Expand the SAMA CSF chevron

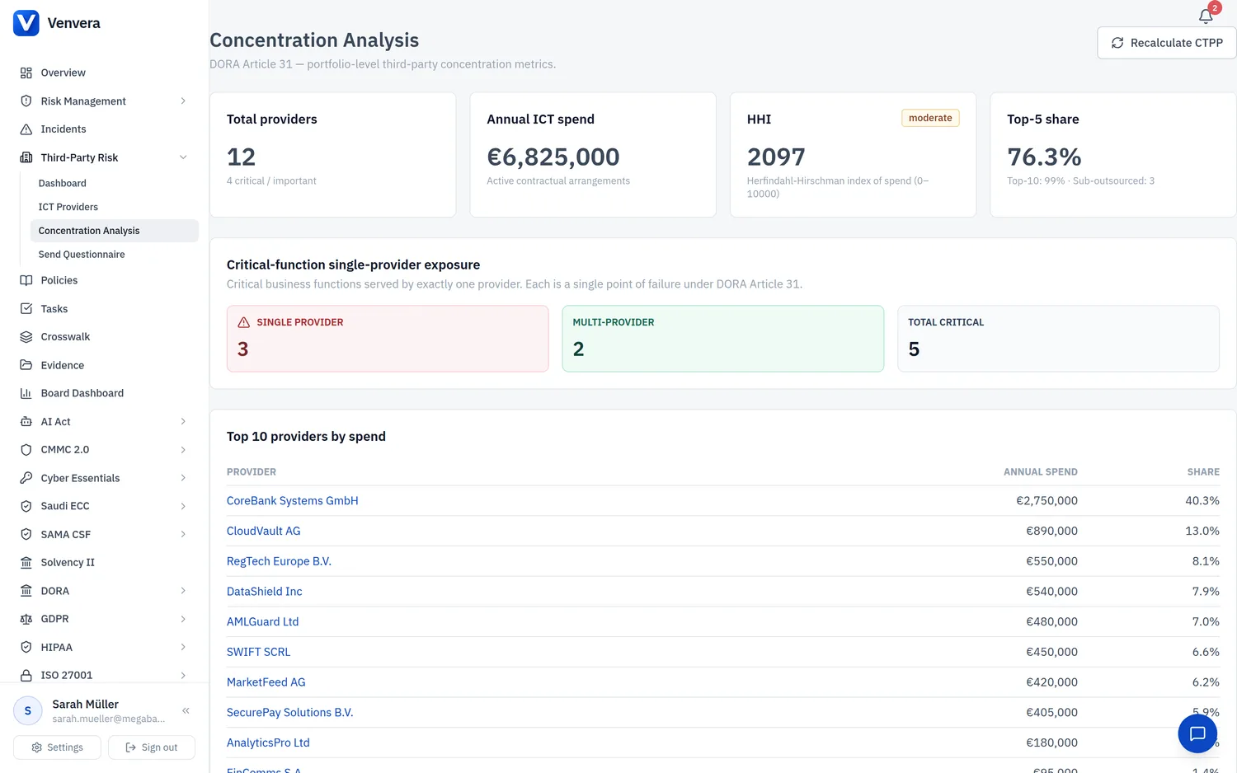coord(183,534)
